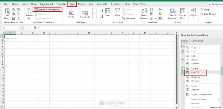Launch Text to Columns wizard
This screenshot has width=223, height=109.
pyautogui.click(x=144, y=14)
